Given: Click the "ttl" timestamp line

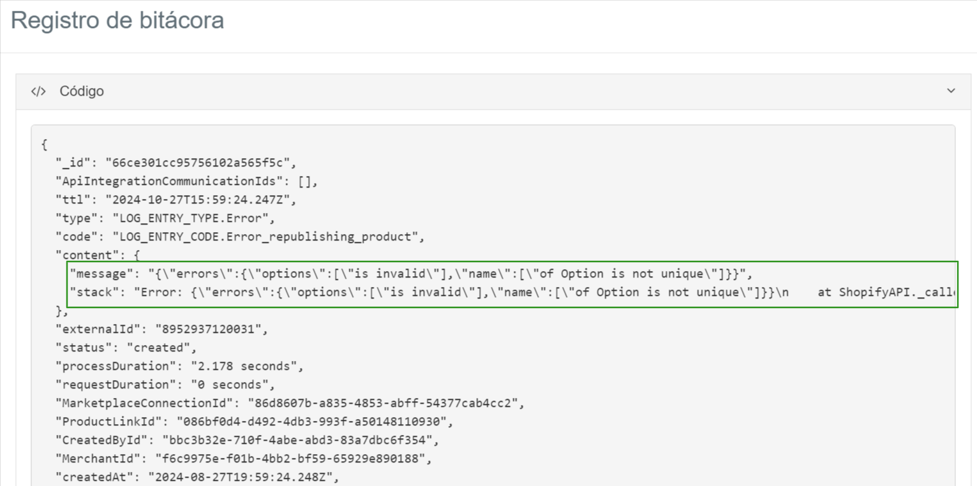Looking at the screenshot, I should (x=175, y=200).
